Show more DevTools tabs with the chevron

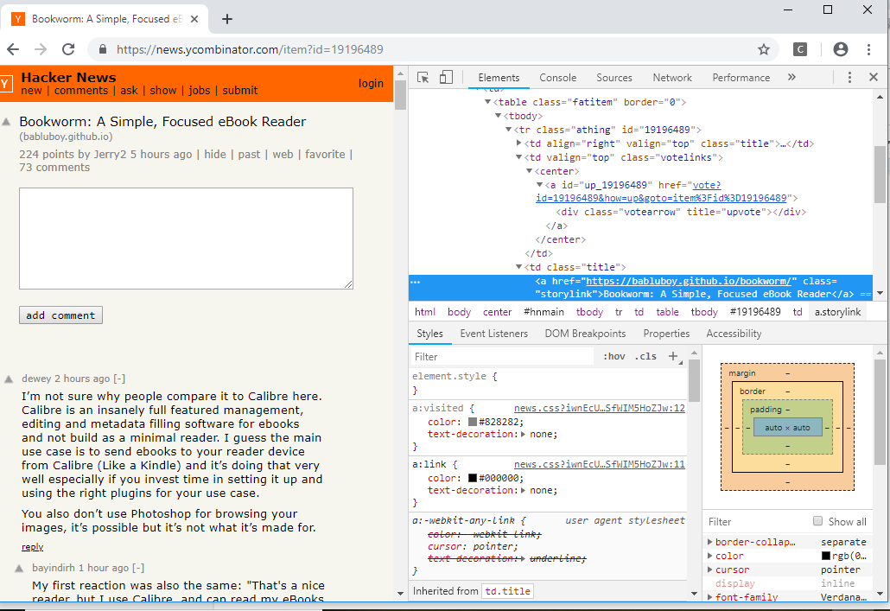pyautogui.click(x=791, y=77)
